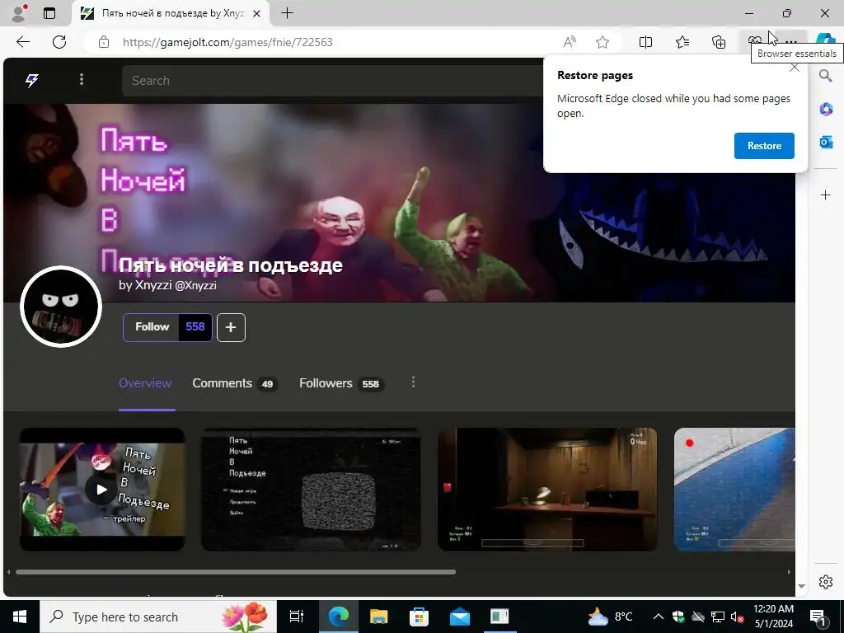Viewport: 844px width, 633px height.
Task: Open the weather widget showing 8°C
Action: pos(611,617)
